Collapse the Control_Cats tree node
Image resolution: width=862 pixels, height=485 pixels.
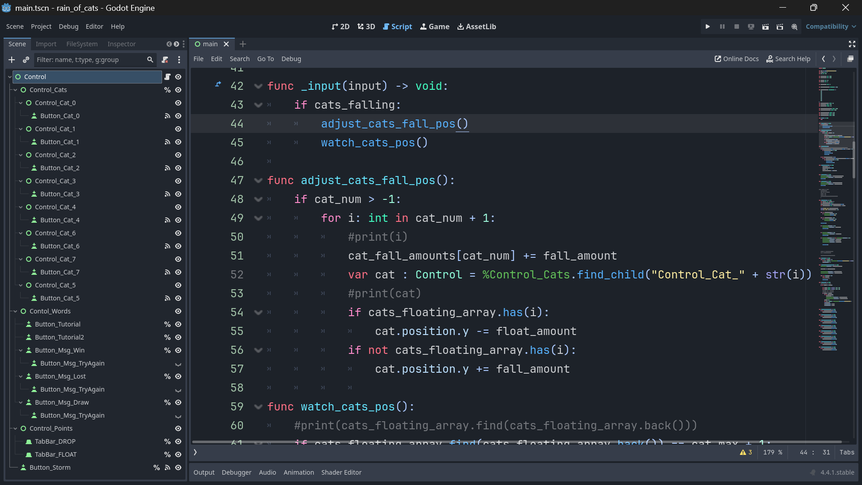[15, 90]
